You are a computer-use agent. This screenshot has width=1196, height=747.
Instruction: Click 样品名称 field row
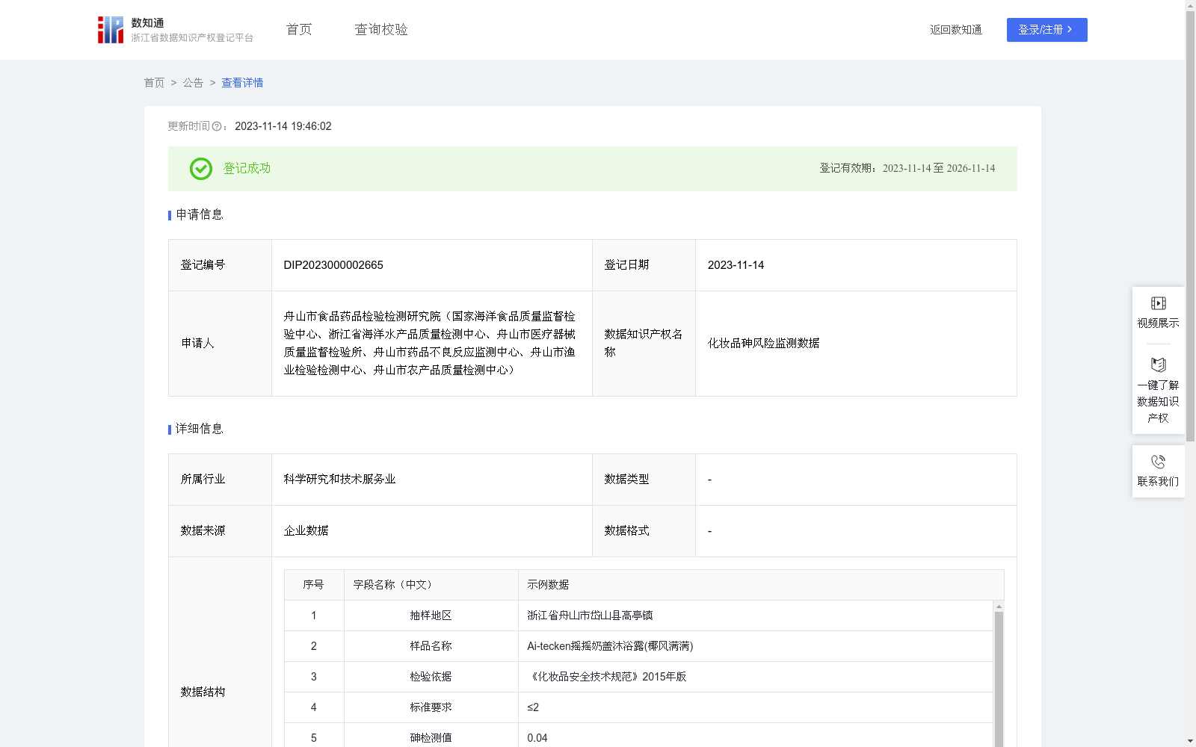click(638, 646)
